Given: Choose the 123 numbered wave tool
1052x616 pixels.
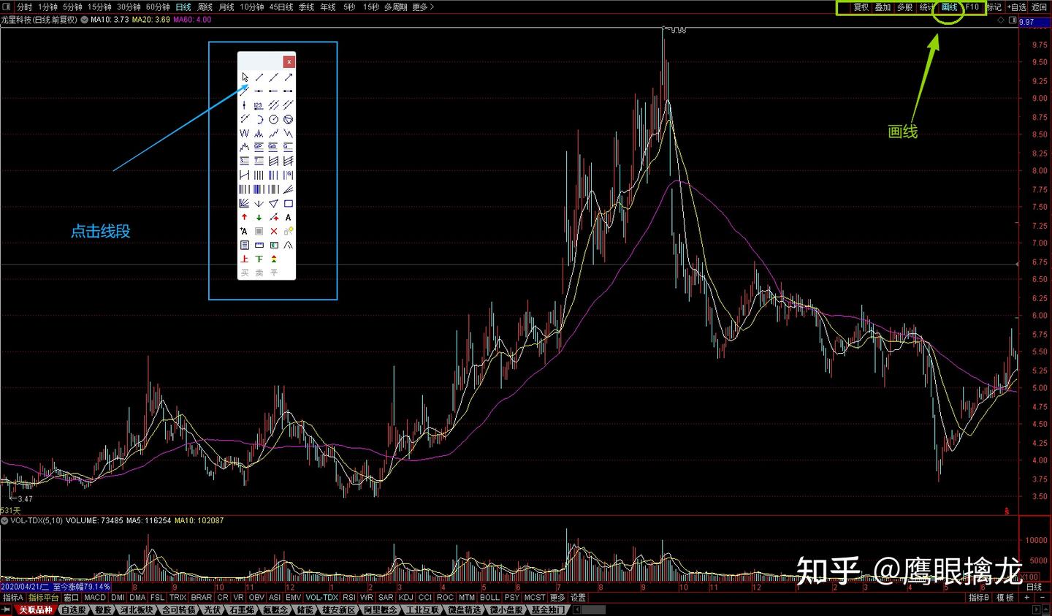Looking at the screenshot, I should [259, 105].
